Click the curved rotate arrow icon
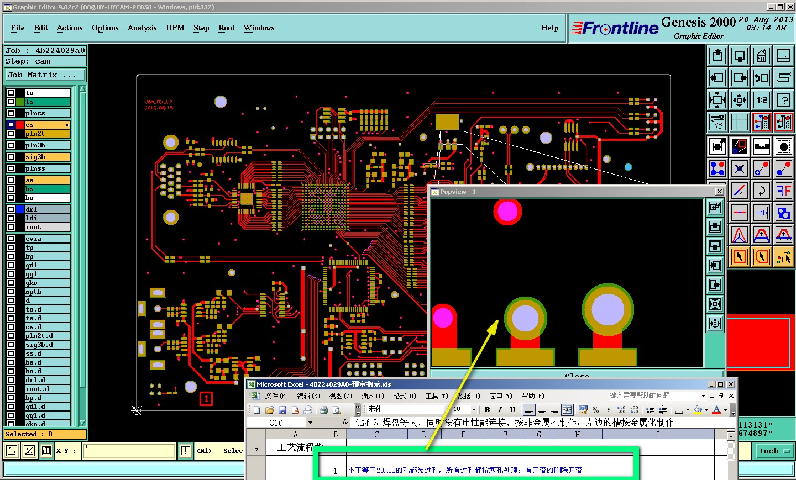This screenshot has width=796, height=480. [x=762, y=191]
